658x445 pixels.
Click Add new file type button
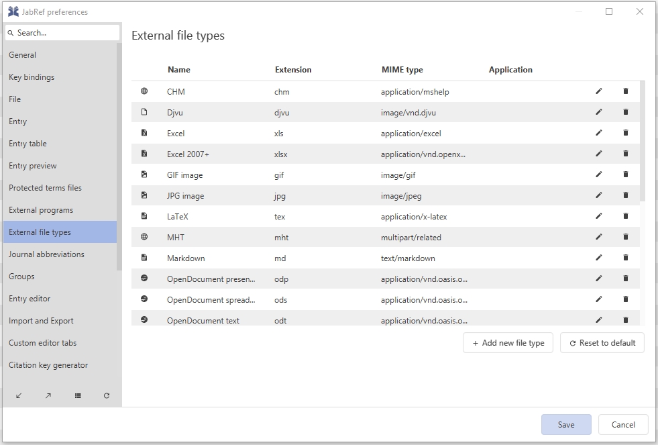pyautogui.click(x=508, y=343)
